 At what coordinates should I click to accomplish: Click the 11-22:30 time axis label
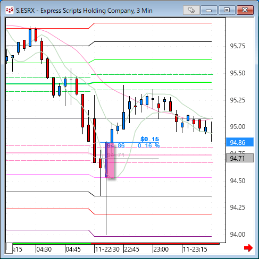[107, 249]
